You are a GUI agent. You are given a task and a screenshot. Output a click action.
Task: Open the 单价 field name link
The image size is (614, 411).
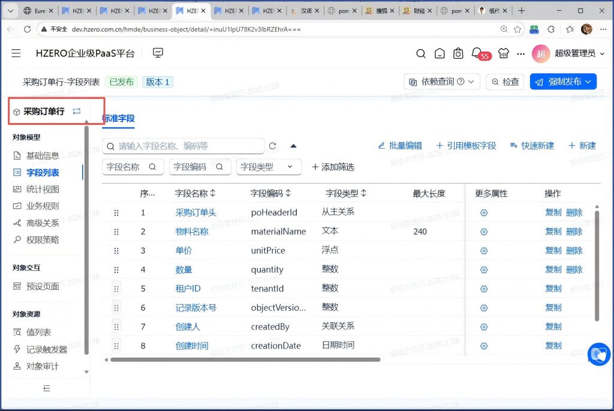(183, 251)
